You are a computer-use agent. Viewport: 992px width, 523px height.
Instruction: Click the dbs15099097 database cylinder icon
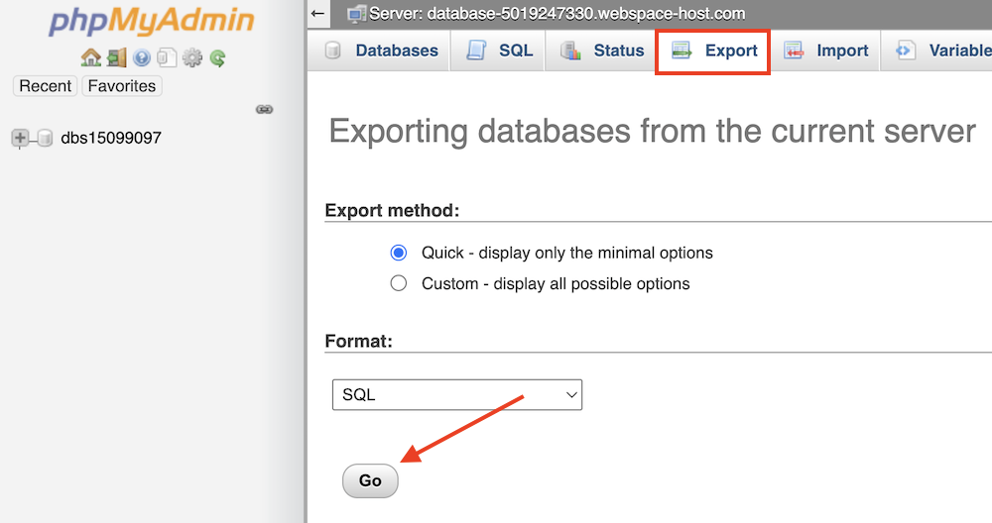(x=45, y=139)
